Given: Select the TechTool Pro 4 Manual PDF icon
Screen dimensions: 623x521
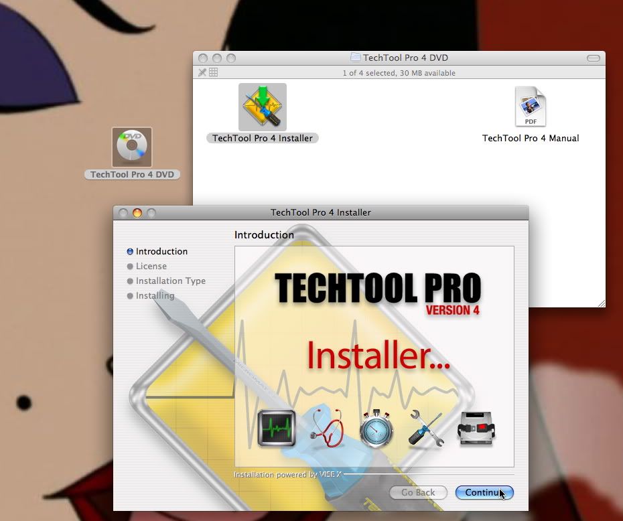Looking at the screenshot, I should [531, 106].
